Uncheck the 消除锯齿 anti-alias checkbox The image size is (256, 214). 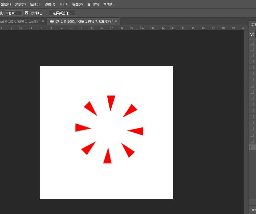coord(27,13)
